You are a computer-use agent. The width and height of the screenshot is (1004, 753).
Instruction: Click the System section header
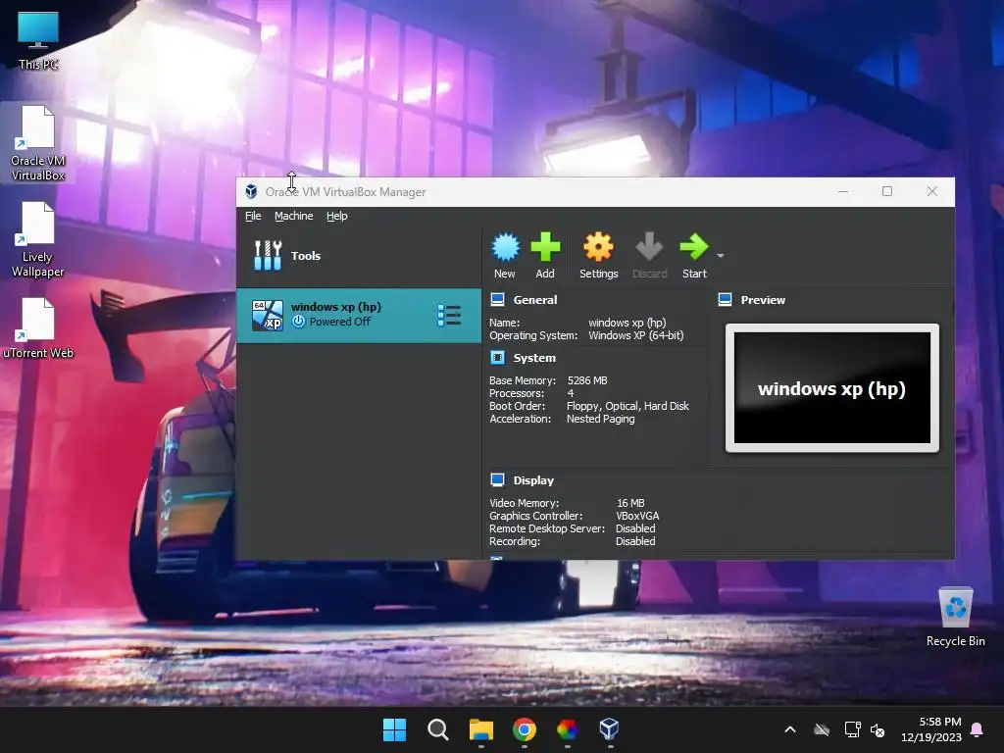tap(534, 358)
